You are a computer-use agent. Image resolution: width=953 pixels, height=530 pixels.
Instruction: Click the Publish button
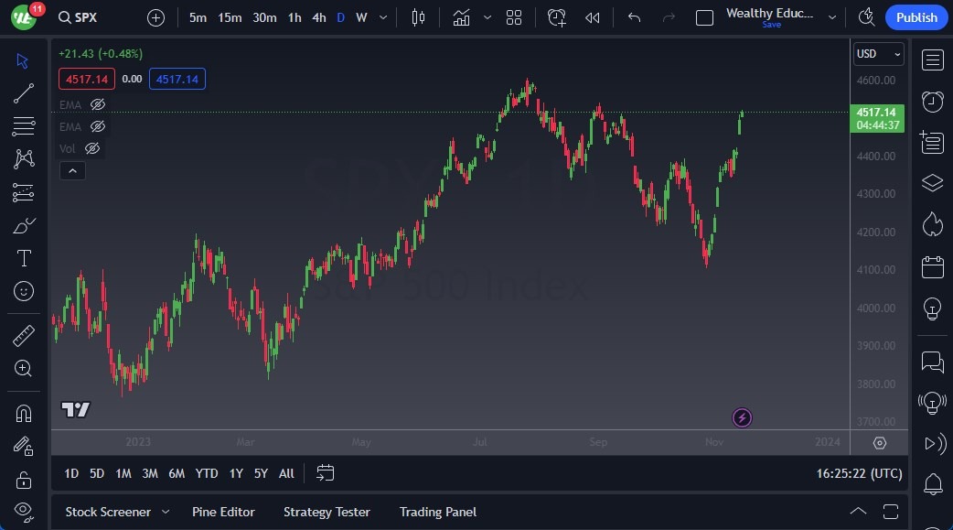(916, 16)
